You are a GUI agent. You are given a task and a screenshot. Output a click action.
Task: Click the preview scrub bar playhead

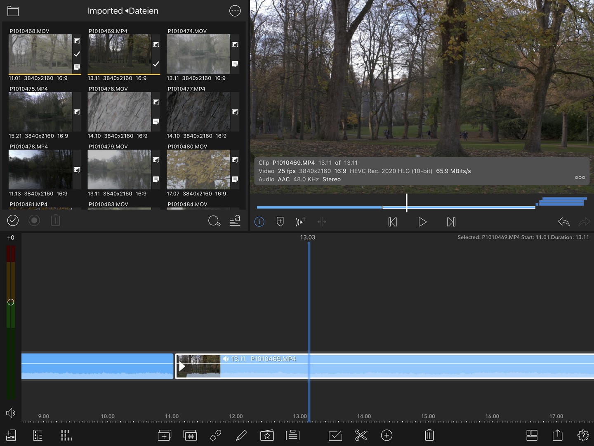[x=407, y=203]
